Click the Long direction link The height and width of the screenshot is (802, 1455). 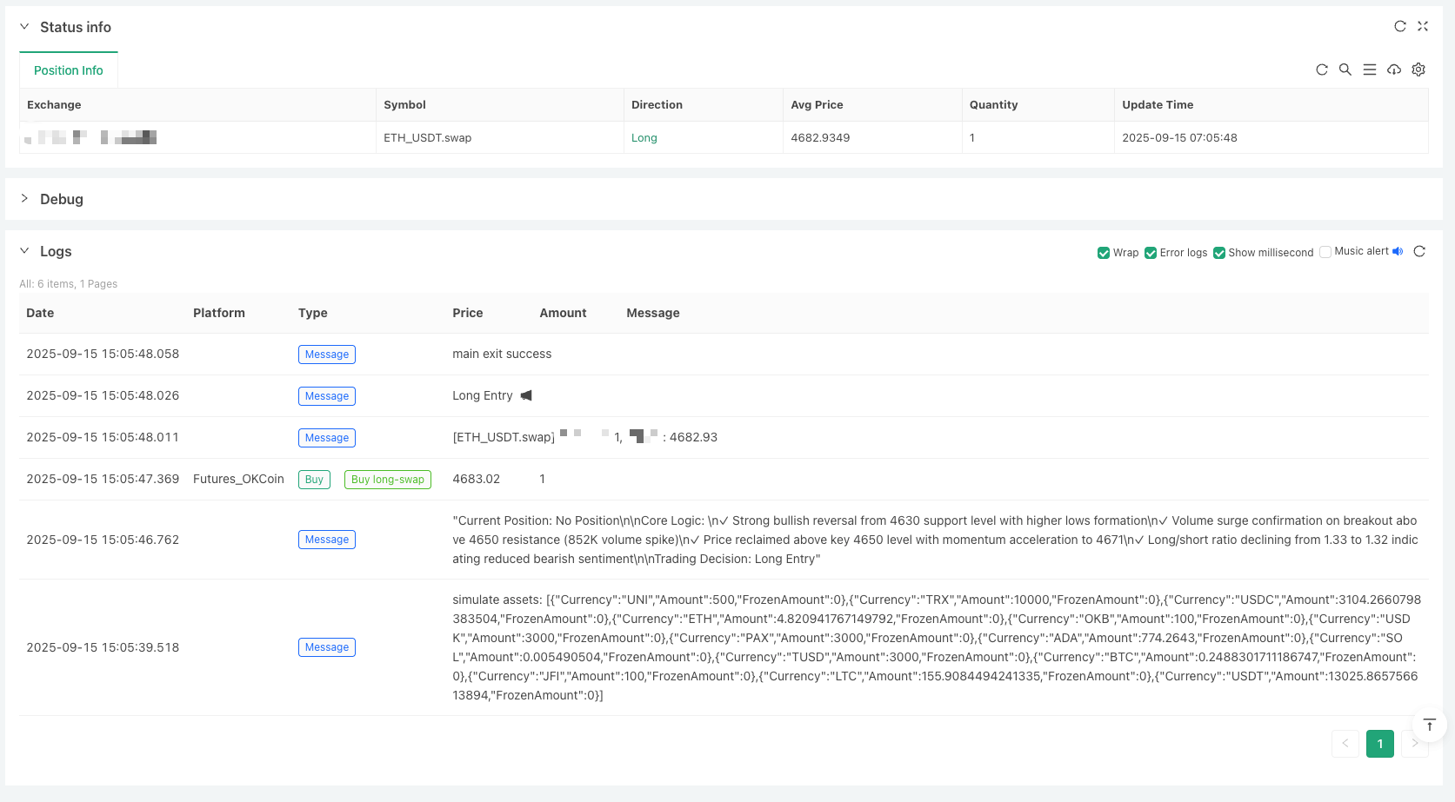[644, 137]
